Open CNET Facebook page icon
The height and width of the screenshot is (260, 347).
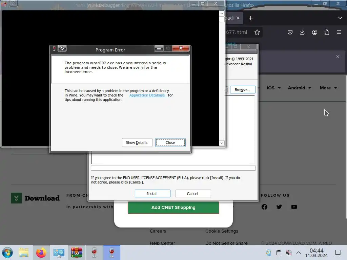pyautogui.click(x=264, y=207)
